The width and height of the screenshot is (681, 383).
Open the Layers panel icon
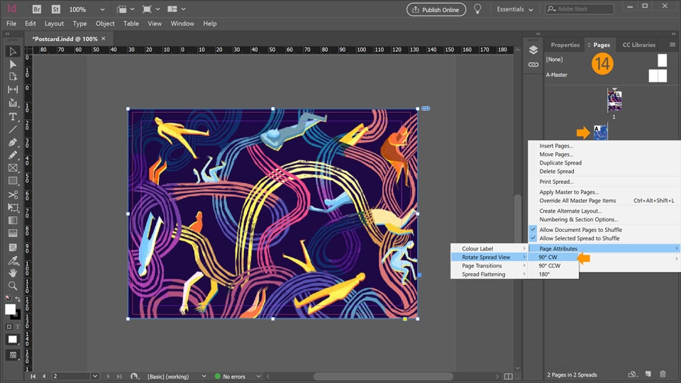pyautogui.click(x=533, y=50)
